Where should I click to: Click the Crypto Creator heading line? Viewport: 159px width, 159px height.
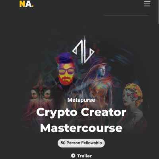(x=81, y=112)
